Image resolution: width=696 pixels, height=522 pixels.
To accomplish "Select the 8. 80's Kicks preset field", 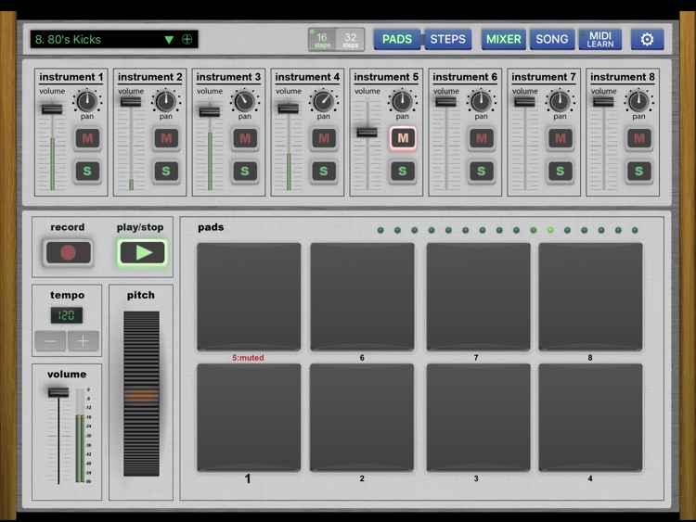I will click(x=114, y=40).
